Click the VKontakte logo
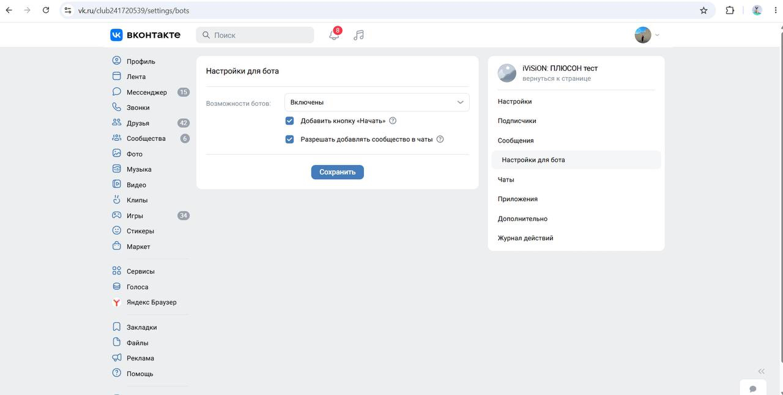Screen dimensions: 783x395 [145, 35]
